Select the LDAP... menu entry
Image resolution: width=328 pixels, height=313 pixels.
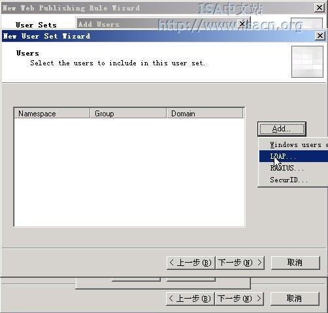293,156
